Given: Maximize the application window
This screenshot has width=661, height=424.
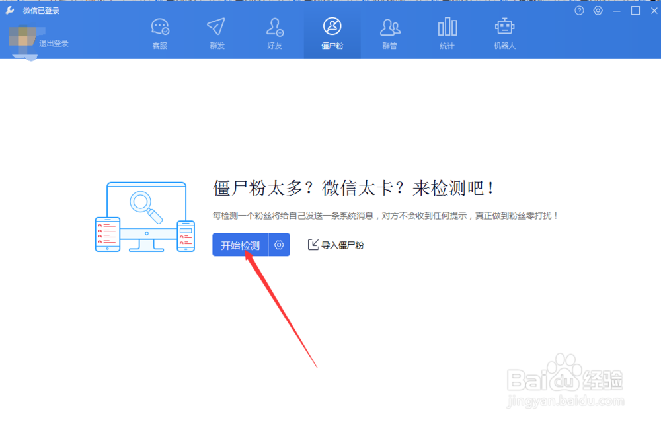Looking at the screenshot, I should tap(634, 10).
